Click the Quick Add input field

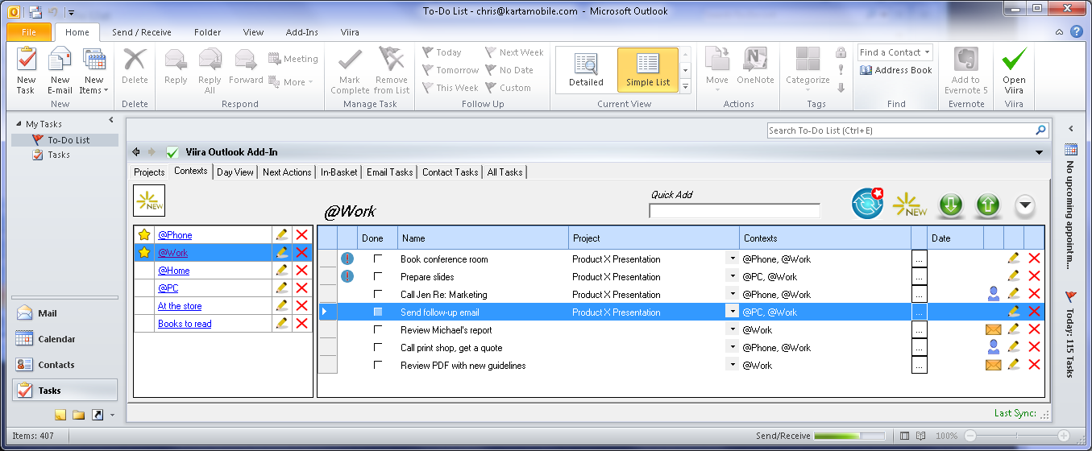[734, 211]
